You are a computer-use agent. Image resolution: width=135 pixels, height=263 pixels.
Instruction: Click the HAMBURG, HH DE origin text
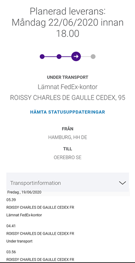click(68, 137)
